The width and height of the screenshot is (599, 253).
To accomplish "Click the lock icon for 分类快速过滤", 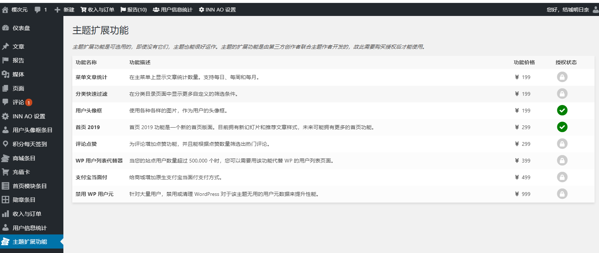I will [562, 94].
